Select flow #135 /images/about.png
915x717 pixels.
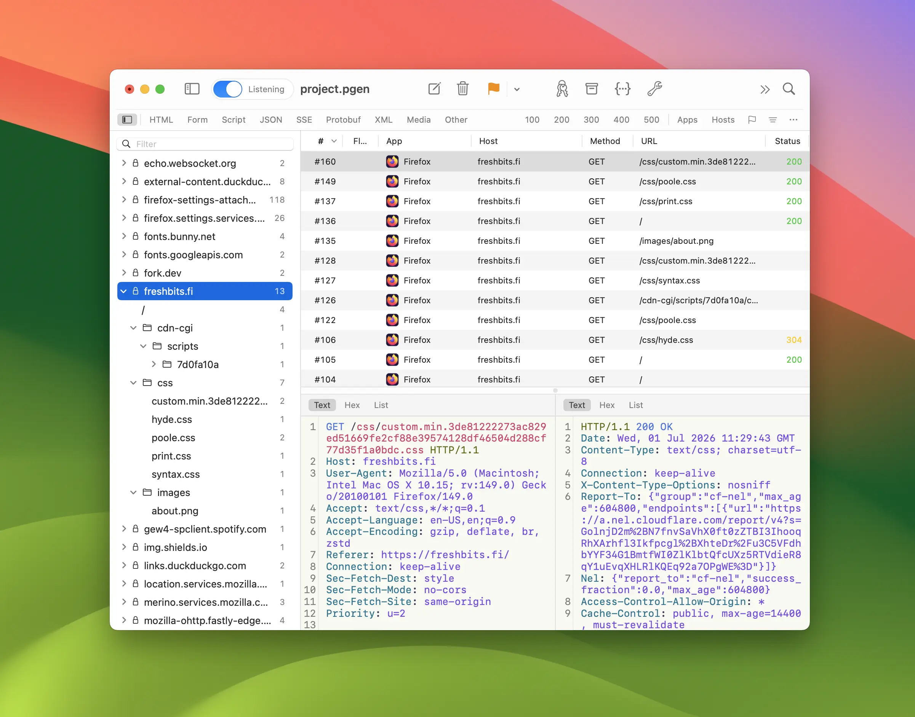555,241
